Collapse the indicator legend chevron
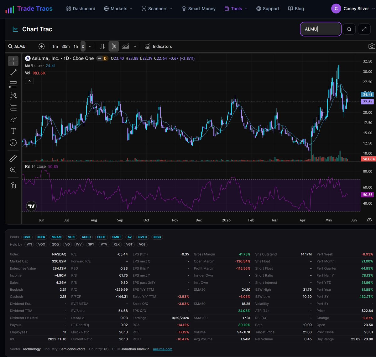 (x=29, y=81)
